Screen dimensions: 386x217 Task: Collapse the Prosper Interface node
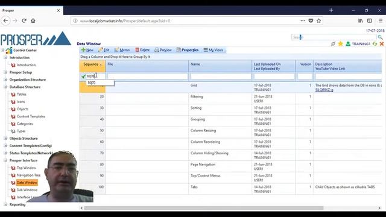[x=5, y=160]
